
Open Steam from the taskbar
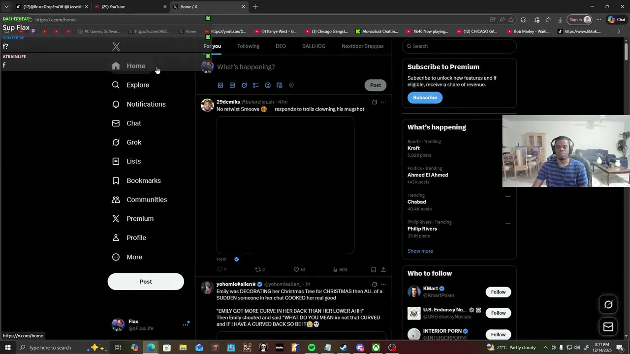[344, 348]
